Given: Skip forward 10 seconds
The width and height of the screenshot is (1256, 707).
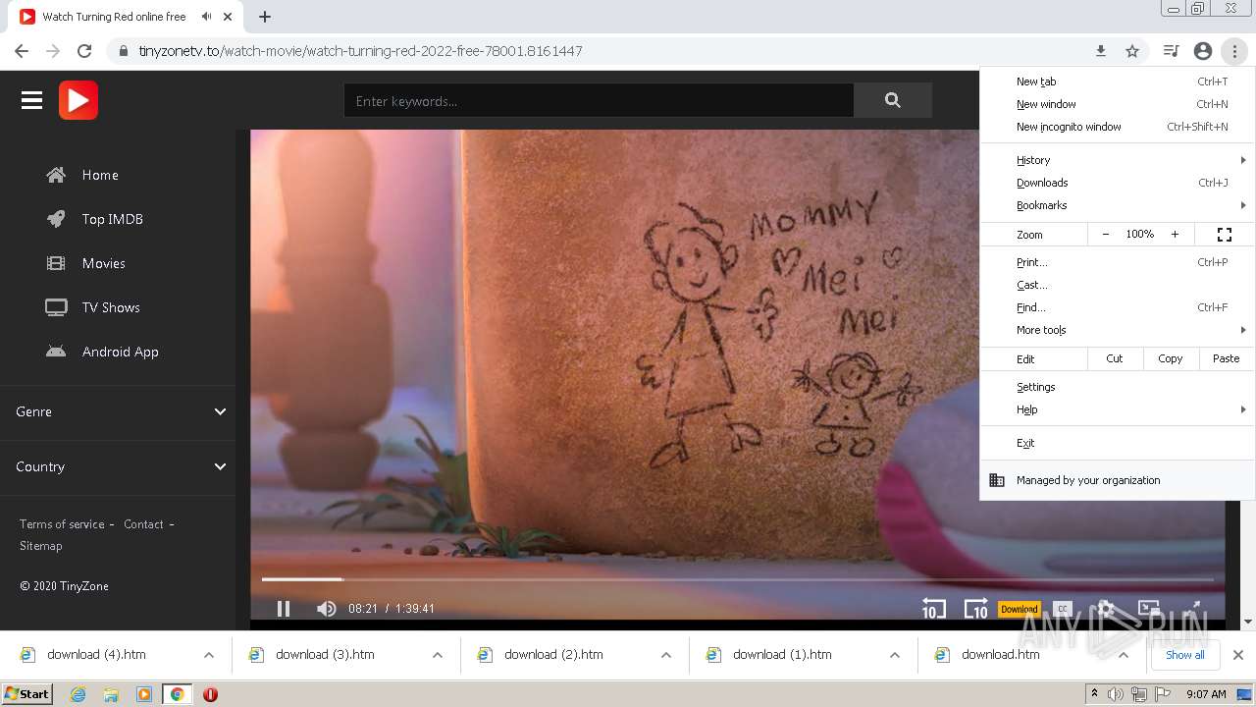Looking at the screenshot, I should (x=975, y=609).
